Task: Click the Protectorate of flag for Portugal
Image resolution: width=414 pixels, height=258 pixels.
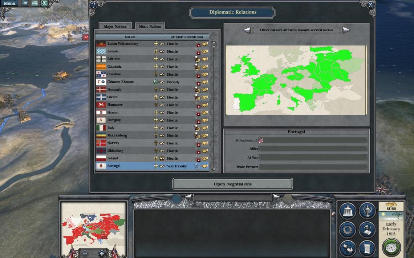Action: pyautogui.click(x=261, y=140)
